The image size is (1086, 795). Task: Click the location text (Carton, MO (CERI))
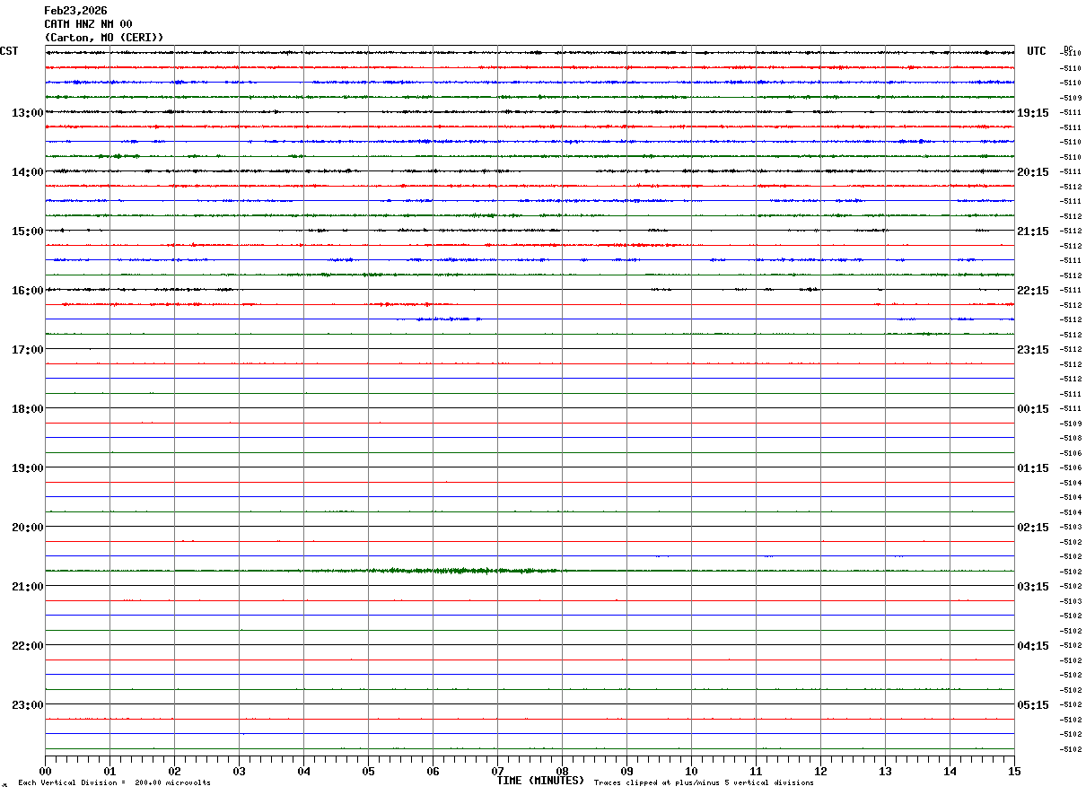click(x=104, y=38)
